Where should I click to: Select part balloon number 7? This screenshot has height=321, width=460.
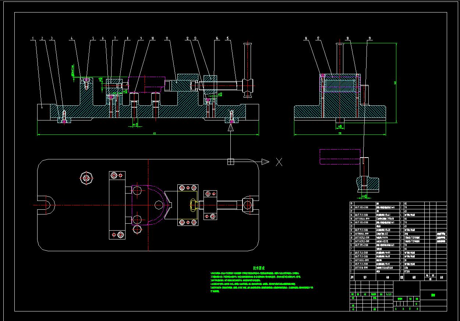115,38
